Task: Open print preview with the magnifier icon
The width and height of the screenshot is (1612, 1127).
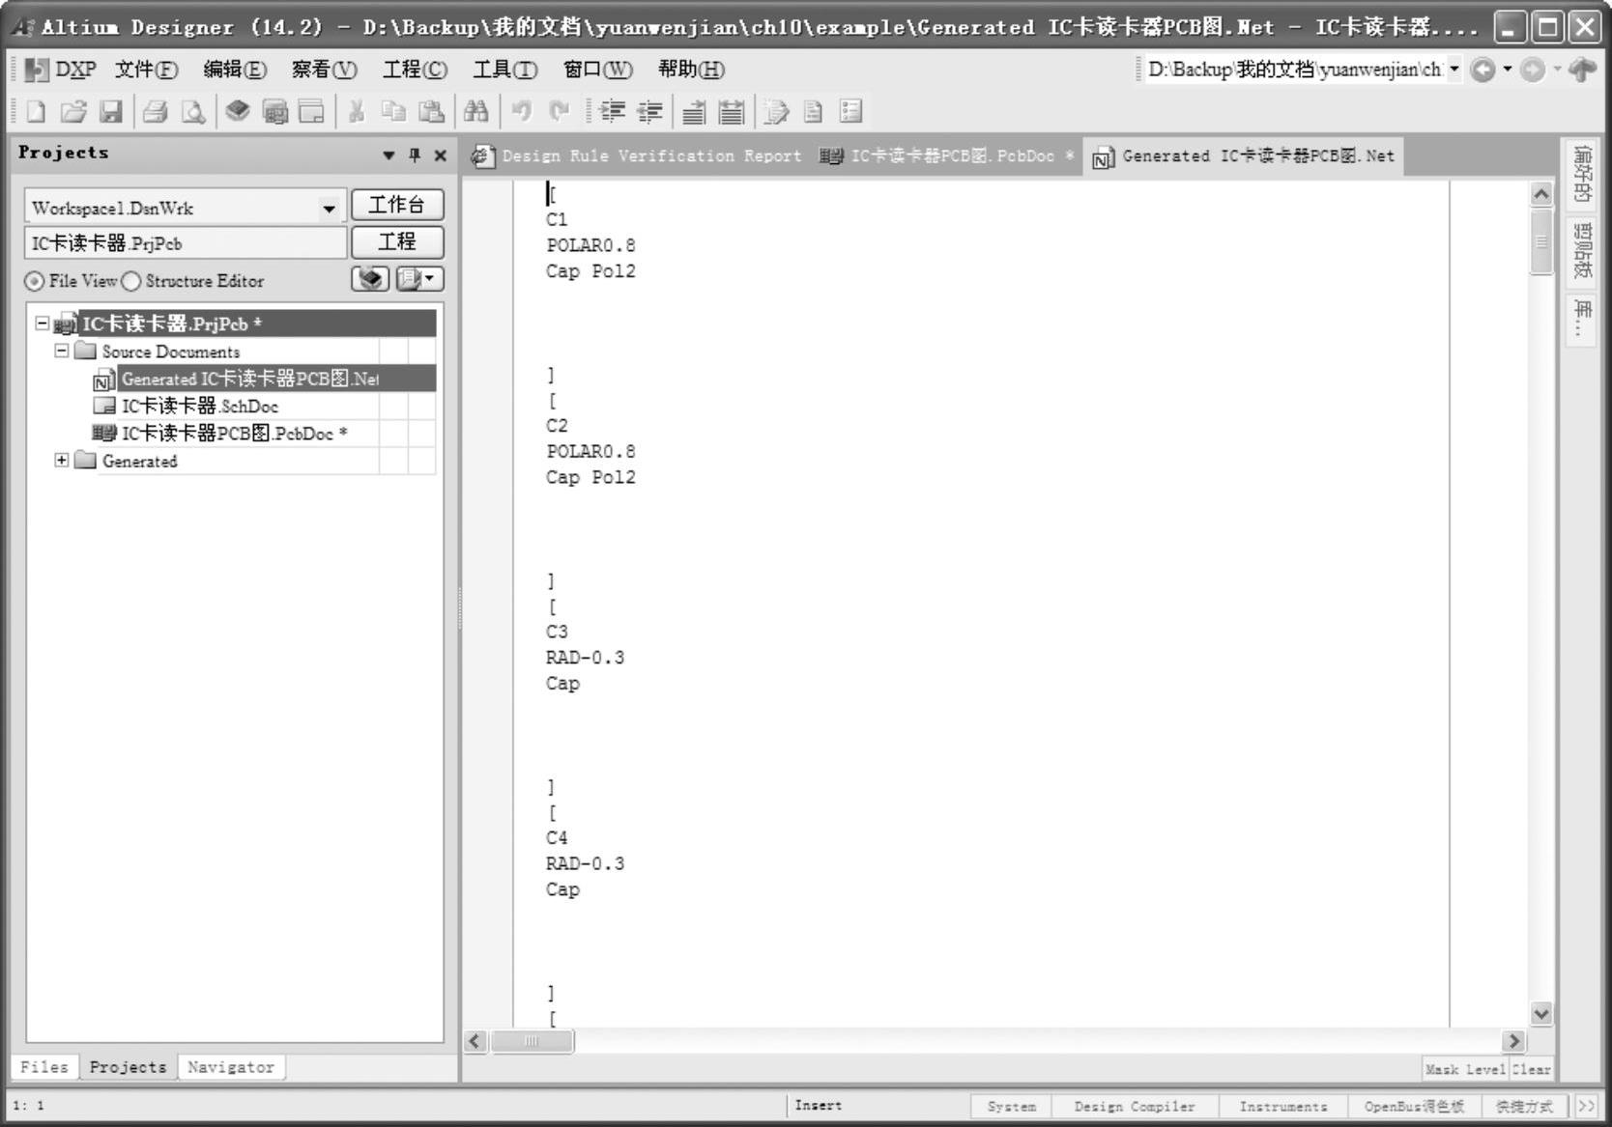Action: click(193, 112)
